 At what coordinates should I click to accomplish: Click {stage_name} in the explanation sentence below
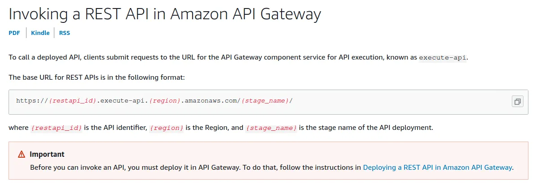pos(271,128)
